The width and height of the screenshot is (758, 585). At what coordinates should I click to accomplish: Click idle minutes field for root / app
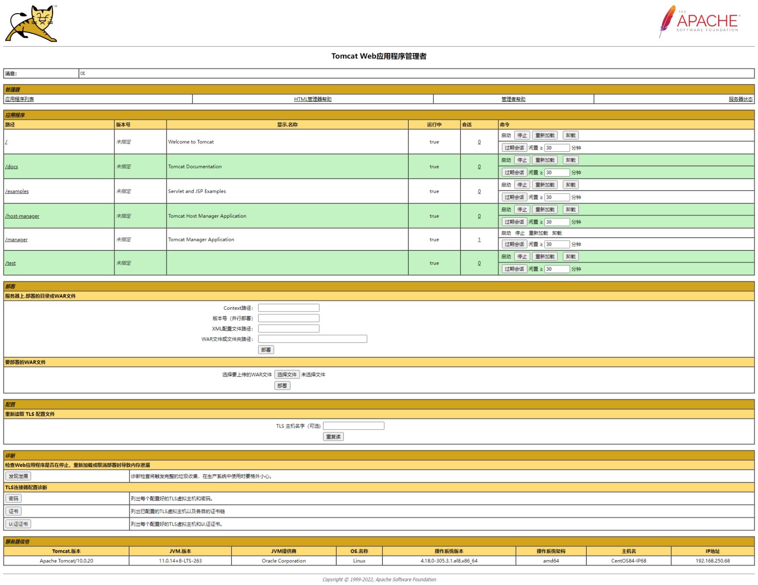click(x=557, y=148)
